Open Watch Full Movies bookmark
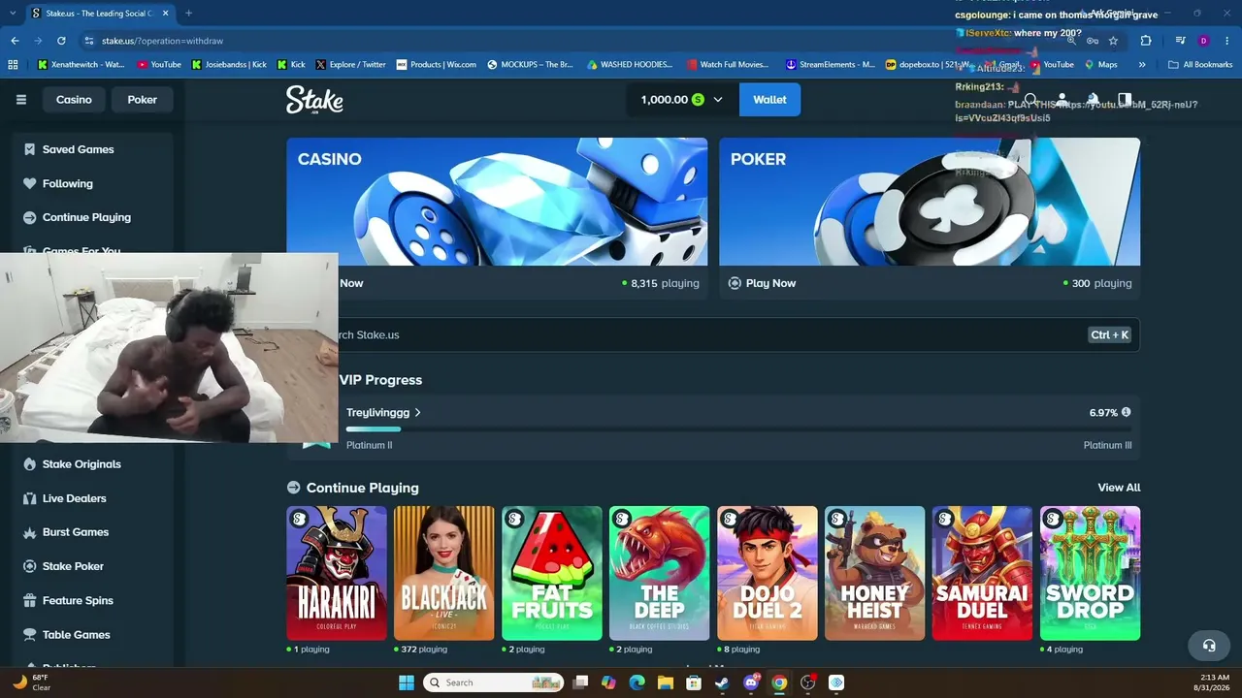Image resolution: width=1242 pixels, height=698 pixels. click(728, 65)
